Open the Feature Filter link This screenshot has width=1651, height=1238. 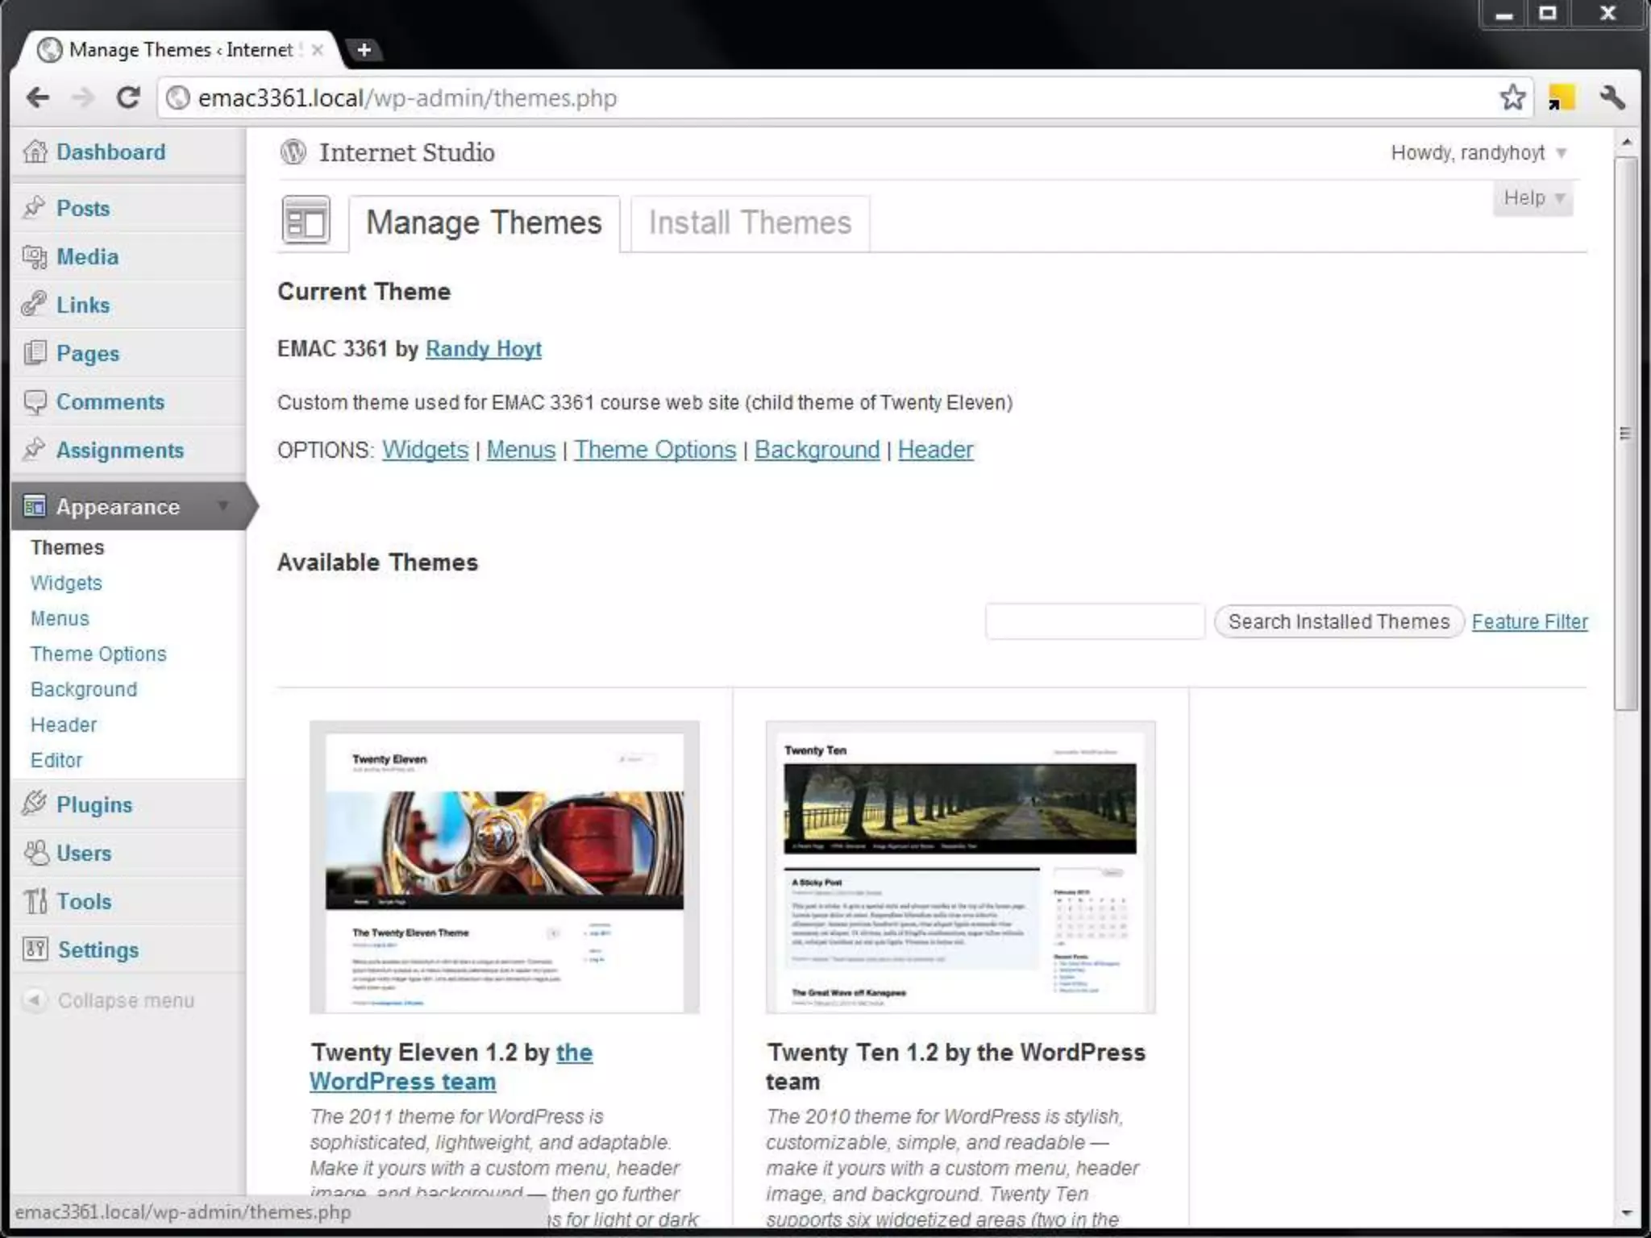pos(1529,621)
